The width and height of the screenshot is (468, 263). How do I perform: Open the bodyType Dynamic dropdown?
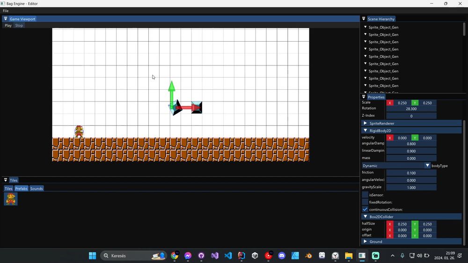click(x=396, y=166)
